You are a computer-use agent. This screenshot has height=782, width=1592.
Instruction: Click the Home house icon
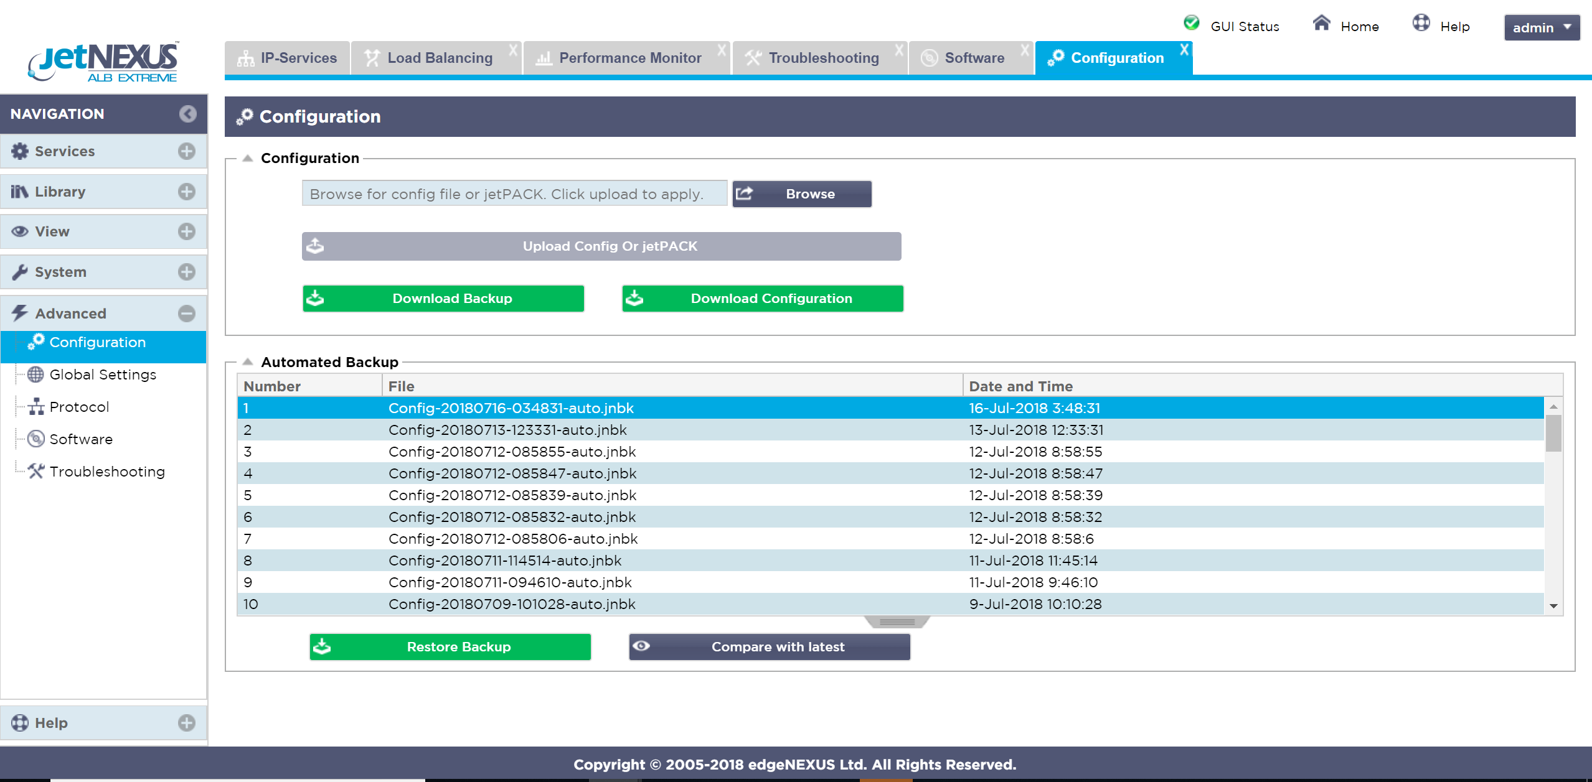pos(1321,24)
